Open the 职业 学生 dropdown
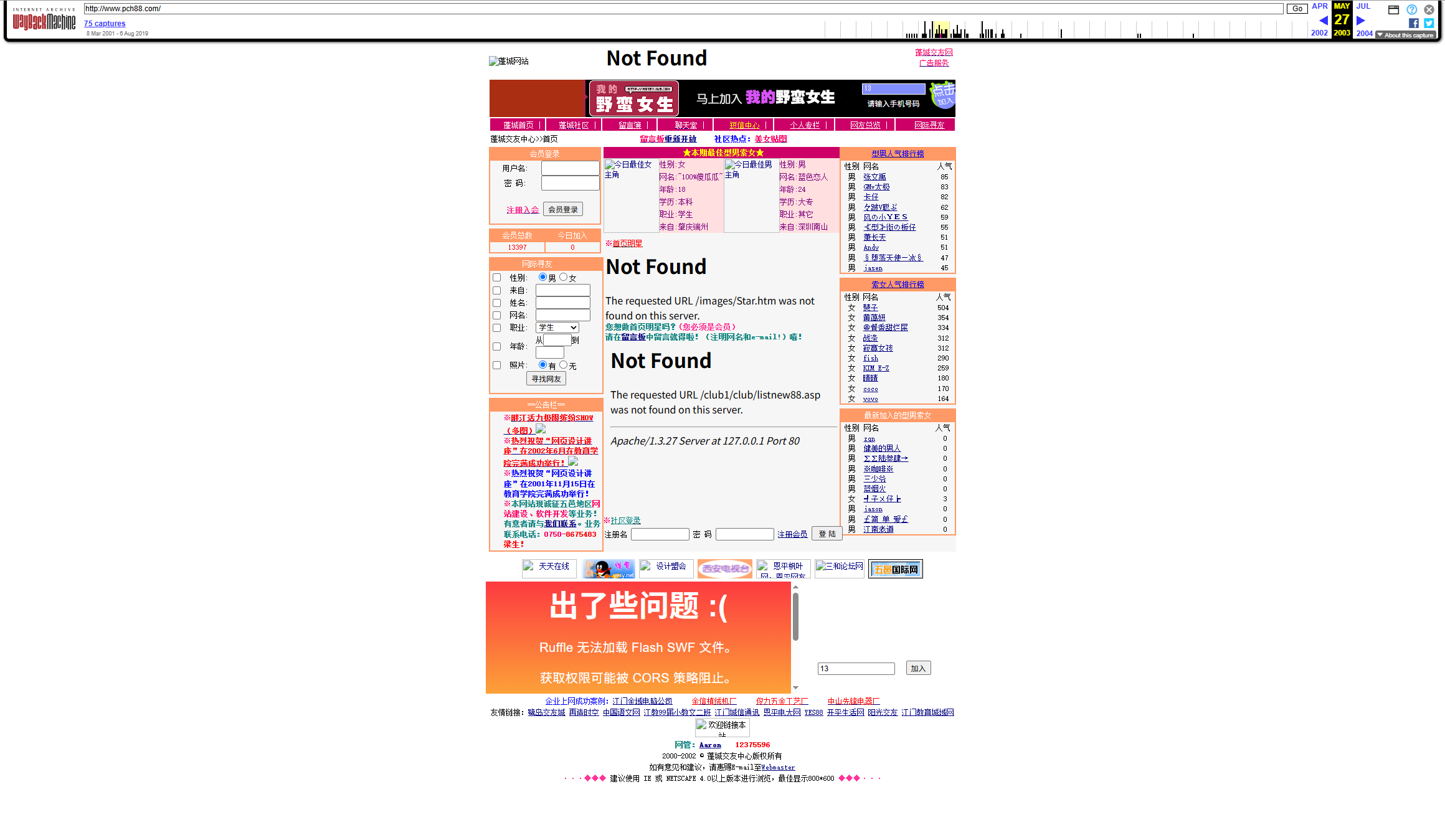Image resolution: width=1445 pixels, height=830 pixels. [557, 328]
